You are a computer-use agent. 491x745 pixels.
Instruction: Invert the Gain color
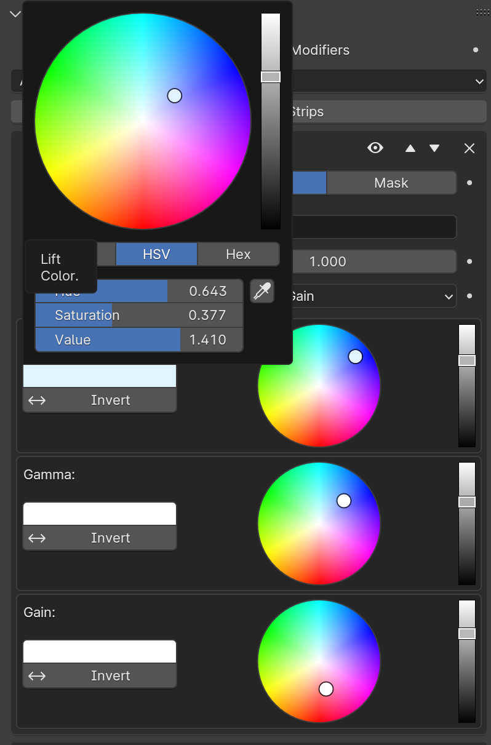100,675
